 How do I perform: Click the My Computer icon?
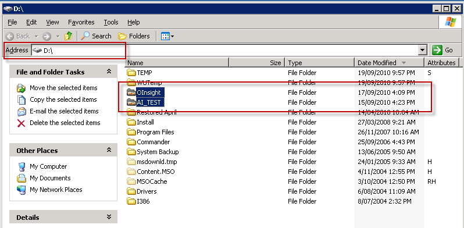(22, 167)
